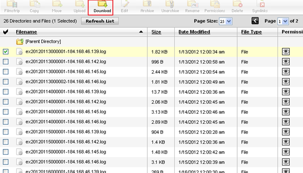303x173 pixels.
Task: View permissions for ex20120115000001-184.168.46.139.log
Action: coord(286,132)
